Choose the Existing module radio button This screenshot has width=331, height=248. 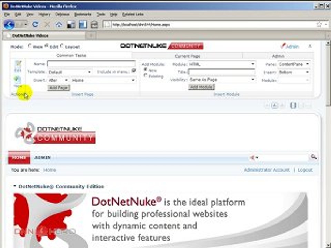[x=145, y=75]
